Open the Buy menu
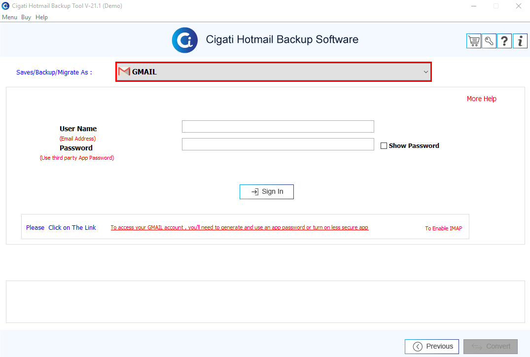The height and width of the screenshot is (357, 530). pyautogui.click(x=26, y=17)
